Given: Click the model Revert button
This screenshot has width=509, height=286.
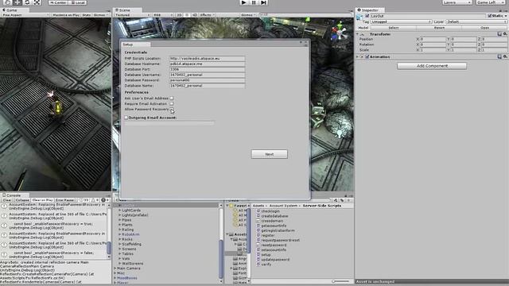Looking at the screenshot, I should tap(439, 28).
